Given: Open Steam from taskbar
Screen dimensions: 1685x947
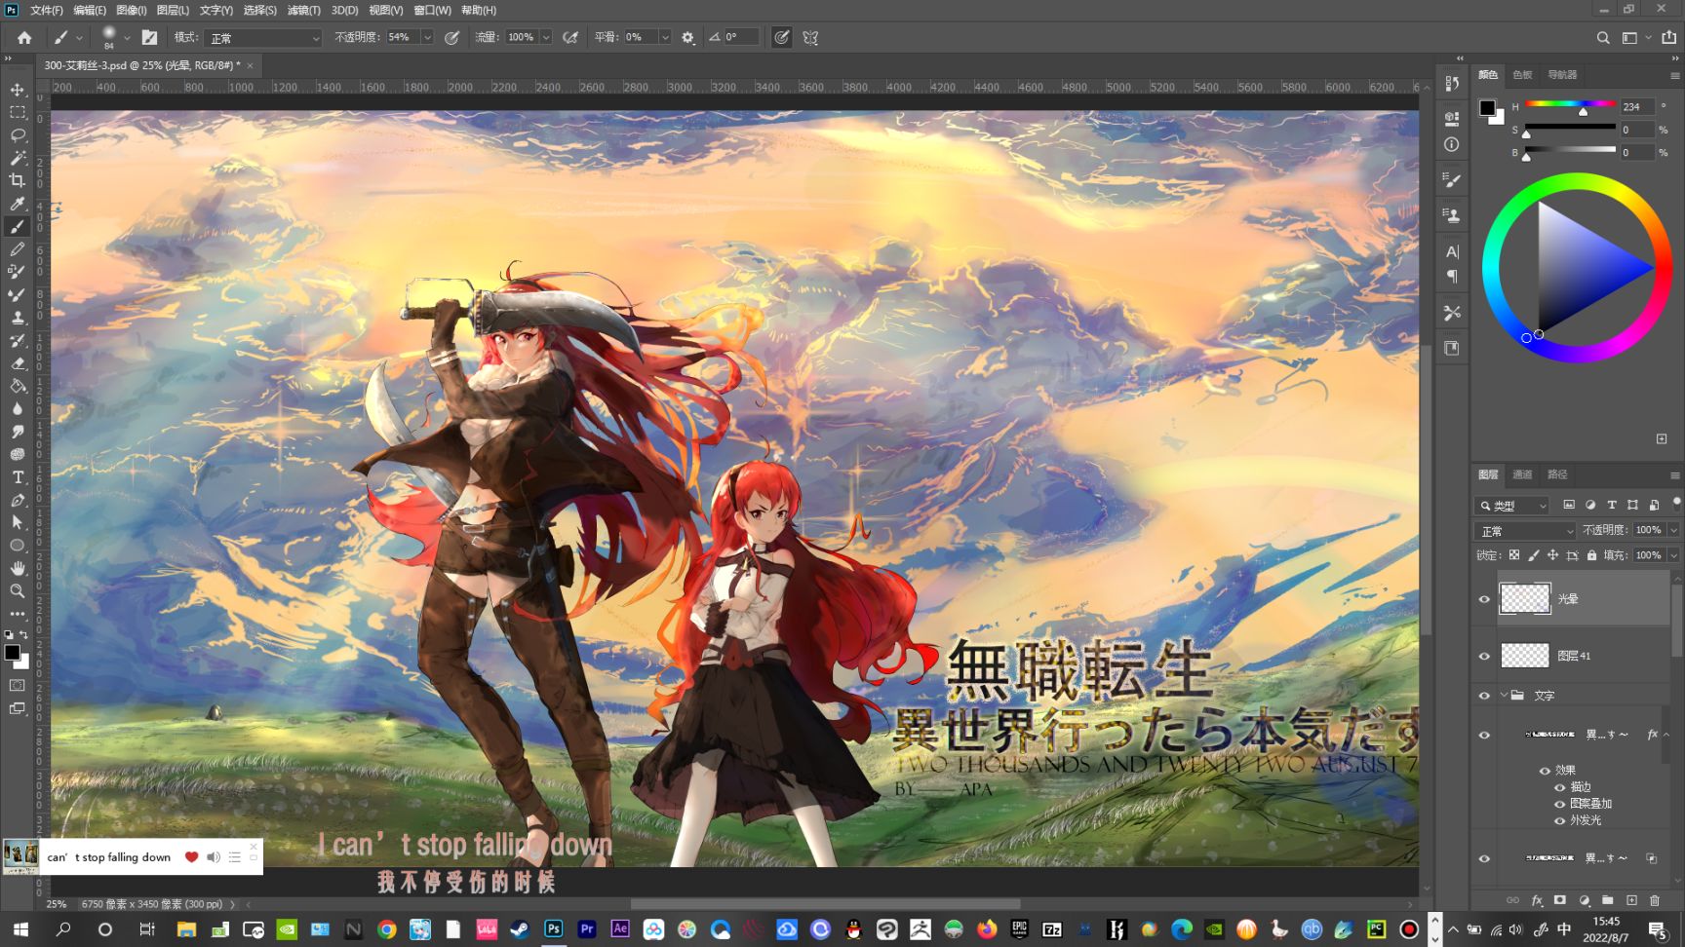Looking at the screenshot, I should pyautogui.click(x=520, y=929).
